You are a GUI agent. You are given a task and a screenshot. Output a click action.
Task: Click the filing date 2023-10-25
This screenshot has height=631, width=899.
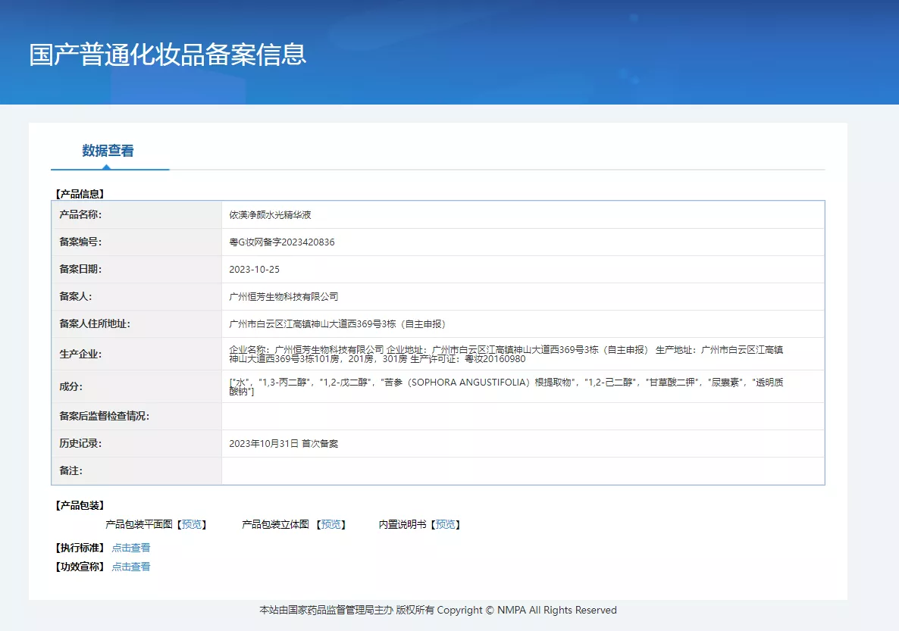255,270
